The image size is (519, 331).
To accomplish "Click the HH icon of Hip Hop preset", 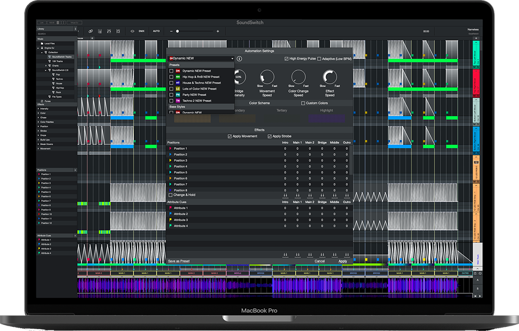I will pos(178,77).
